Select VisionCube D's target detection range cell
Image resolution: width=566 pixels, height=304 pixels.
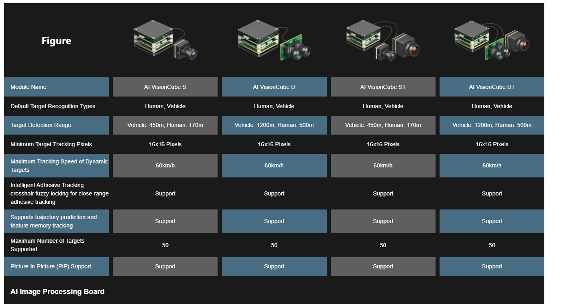274,125
